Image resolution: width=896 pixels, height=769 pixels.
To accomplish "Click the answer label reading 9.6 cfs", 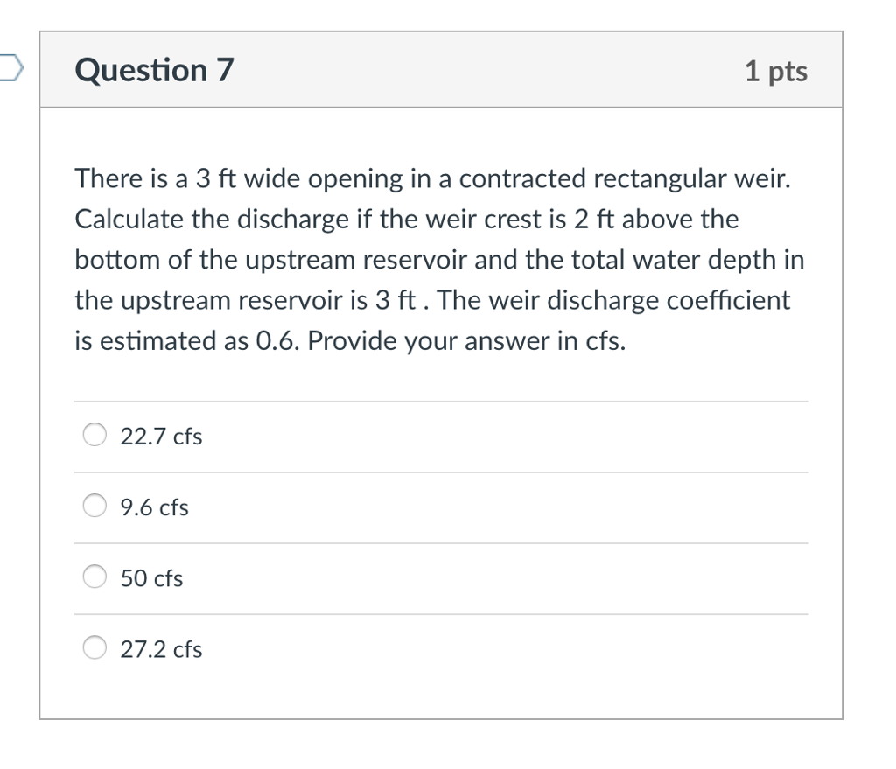I will [153, 507].
